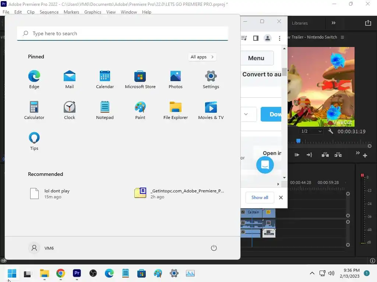Open Google Chrome from the taskbar
Viewport: 377px width, 282px height.
coord(61,273)
